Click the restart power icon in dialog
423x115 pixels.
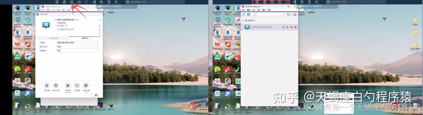point(77,85)
